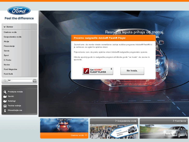Viewport: 189px width, 142px height.
Task: Click the Feel the difference slogan
Action: pos(19,18)
